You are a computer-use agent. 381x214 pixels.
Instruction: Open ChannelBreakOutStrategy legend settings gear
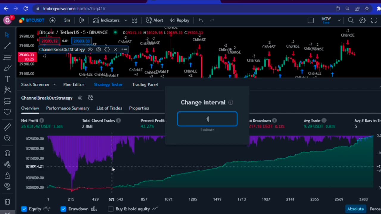[x=99, y=49]
